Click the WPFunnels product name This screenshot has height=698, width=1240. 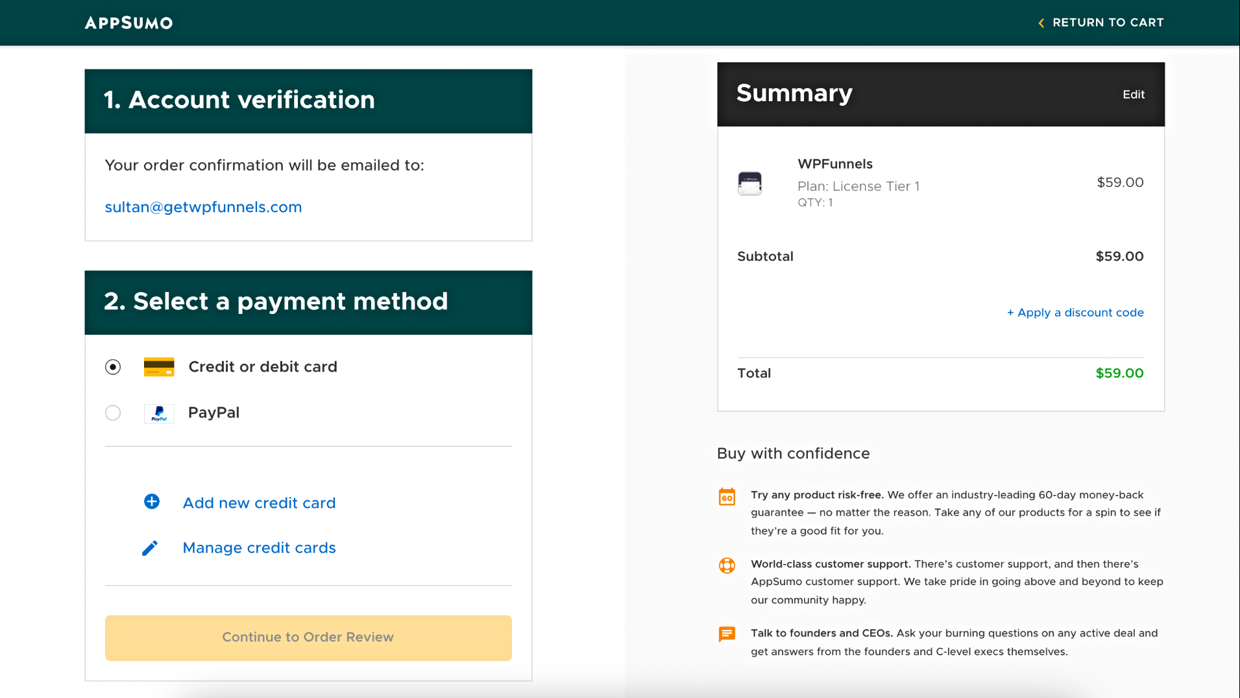click(835, 164)
